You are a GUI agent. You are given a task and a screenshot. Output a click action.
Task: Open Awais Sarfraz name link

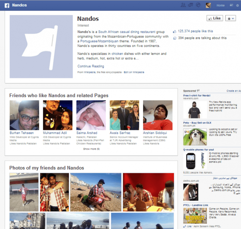coord(120,133)
